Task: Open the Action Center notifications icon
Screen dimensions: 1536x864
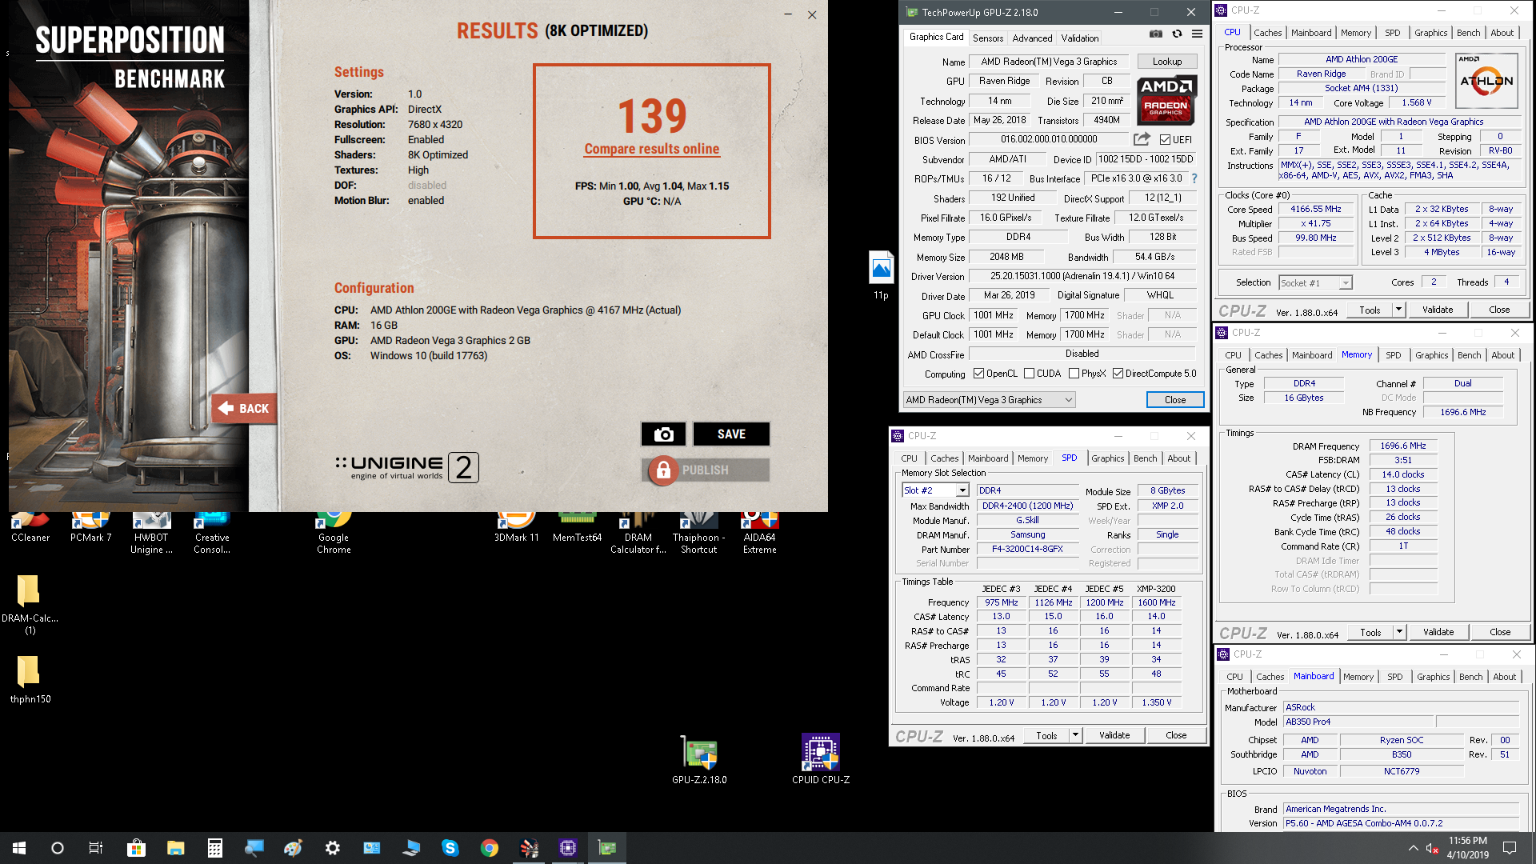Action: click(x=1510, y=848)
